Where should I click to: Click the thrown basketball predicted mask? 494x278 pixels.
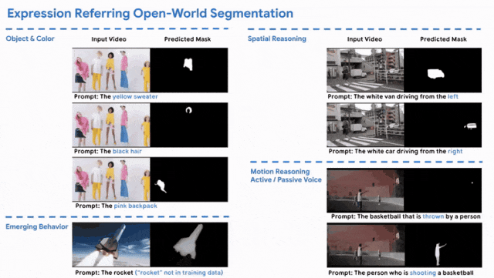tap(442, 190)
